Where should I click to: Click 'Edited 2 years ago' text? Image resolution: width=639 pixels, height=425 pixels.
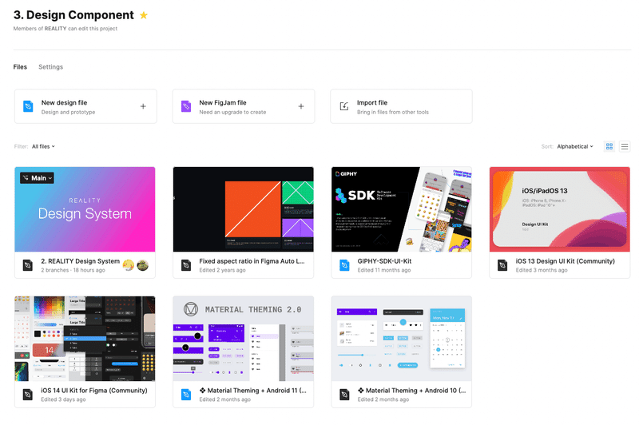[222, 270]
